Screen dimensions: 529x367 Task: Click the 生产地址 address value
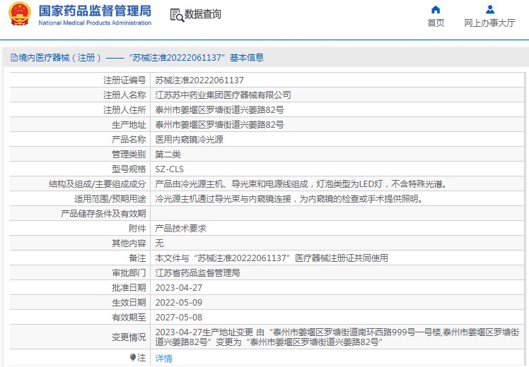tap(220, 125)
